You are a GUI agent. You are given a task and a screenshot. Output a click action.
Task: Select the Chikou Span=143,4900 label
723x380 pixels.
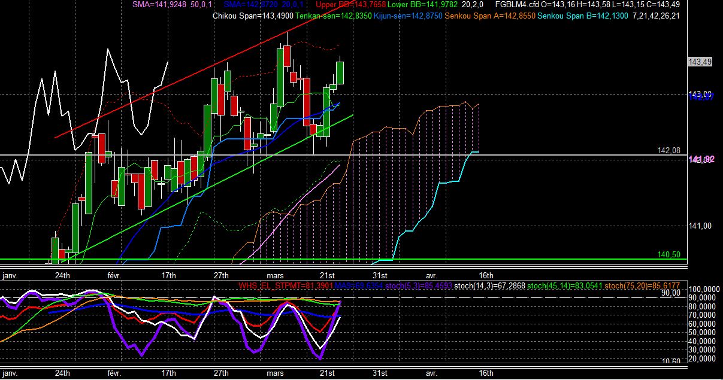253,16
